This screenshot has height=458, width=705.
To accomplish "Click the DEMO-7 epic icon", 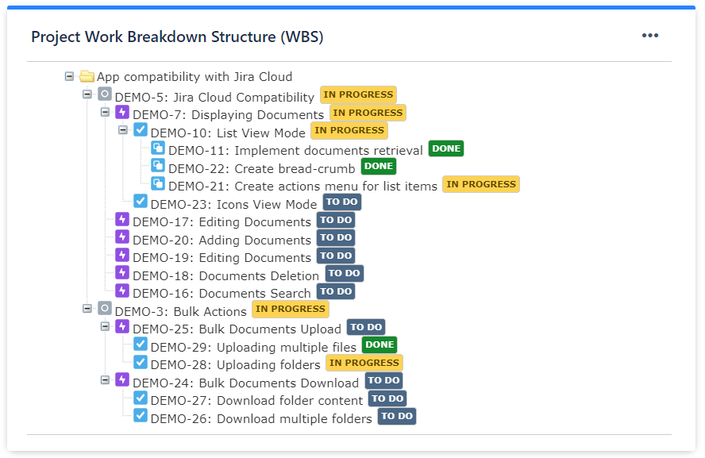I will (122, 113).
